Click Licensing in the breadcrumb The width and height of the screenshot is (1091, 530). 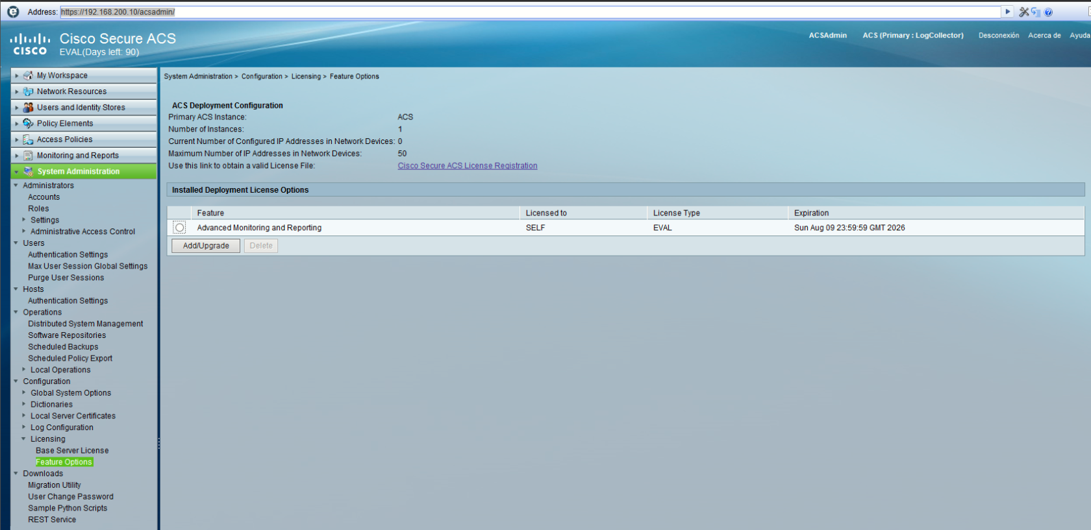pyautogui.click(x=306, y=77)
